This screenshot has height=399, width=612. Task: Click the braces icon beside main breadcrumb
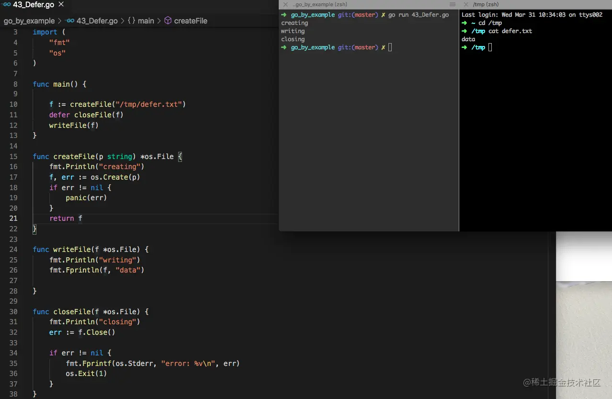[131, 21]
